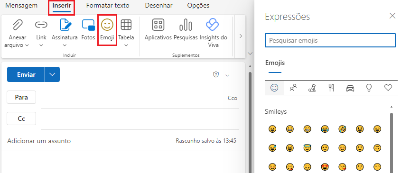Image resolution: width=401 pixels, height=173 pixels.
Task: Switch to Formatar texto tab
Action: pos(108,5)
